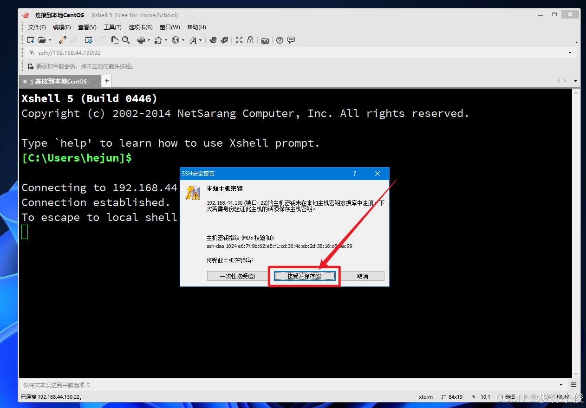The height and width of the screenshot is (408, 586).
Task: Open the 选项卡(B) menu
Action: pyautogui.click(x=140, y=27)
